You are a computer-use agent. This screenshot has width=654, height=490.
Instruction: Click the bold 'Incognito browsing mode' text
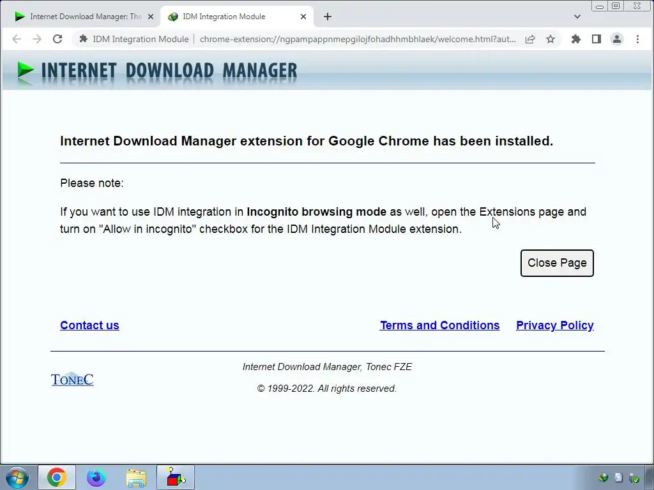[317, 212]
